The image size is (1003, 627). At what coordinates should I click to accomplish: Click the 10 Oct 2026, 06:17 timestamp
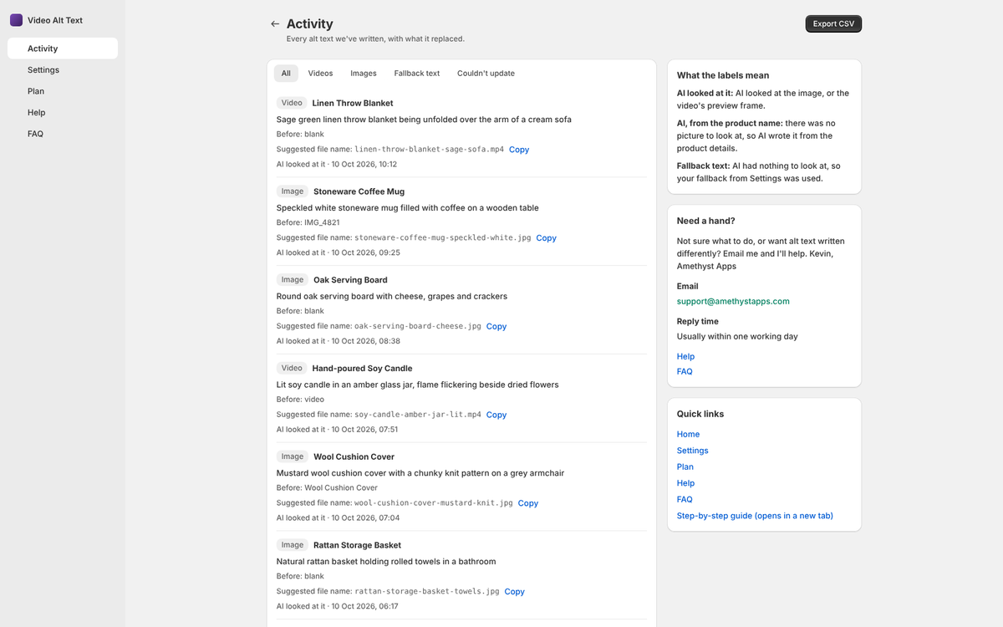(x=365, y=607)
